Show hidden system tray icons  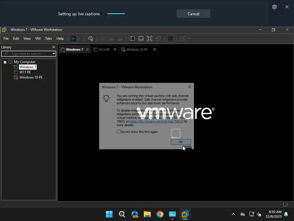coord(233,214)
